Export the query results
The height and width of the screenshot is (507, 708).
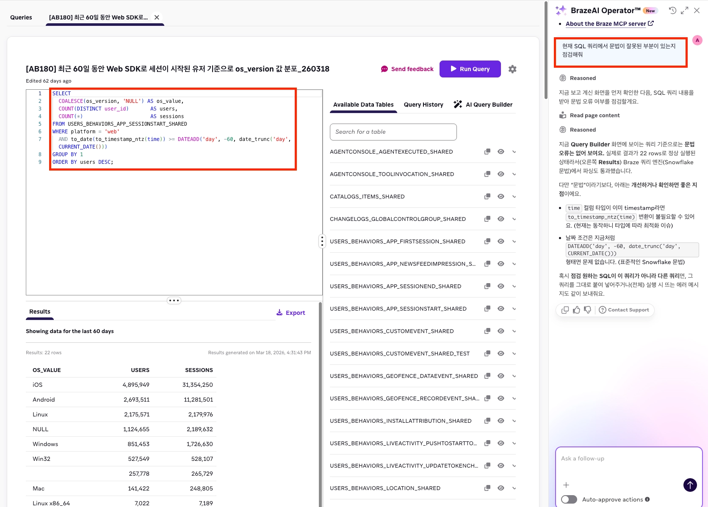click(x=291, y=313)
